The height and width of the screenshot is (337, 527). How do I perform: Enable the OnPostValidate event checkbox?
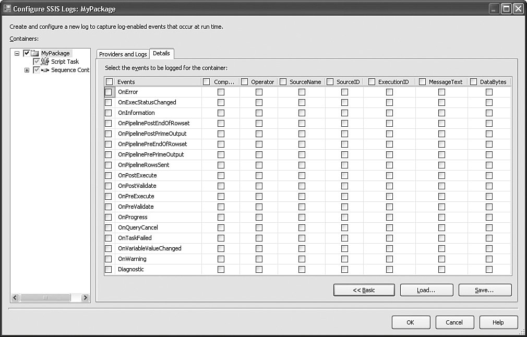pyautogui.click(x=108, y=186)
